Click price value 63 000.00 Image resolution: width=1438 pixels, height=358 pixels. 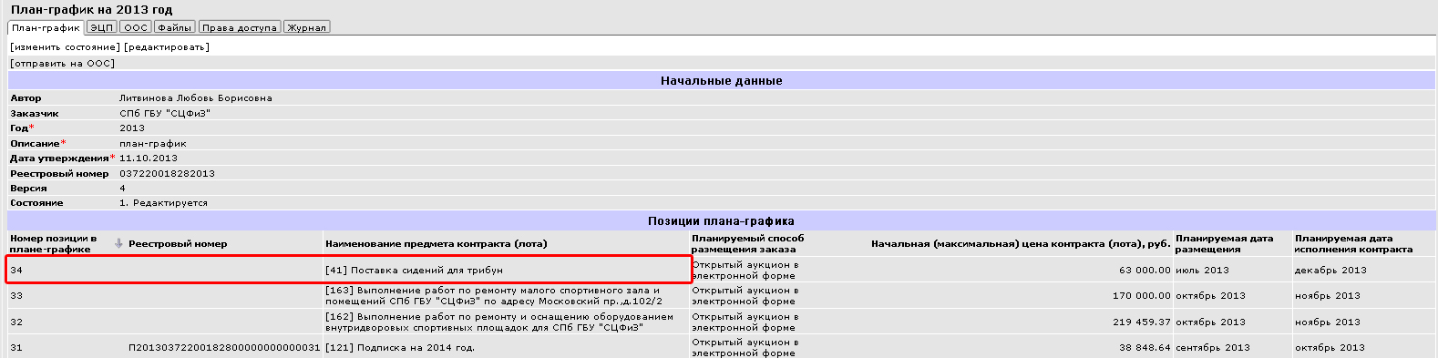1145,270
